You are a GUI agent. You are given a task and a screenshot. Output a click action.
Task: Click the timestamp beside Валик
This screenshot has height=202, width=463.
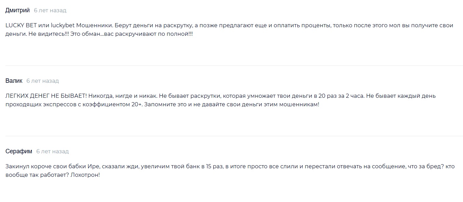point(42,81)
